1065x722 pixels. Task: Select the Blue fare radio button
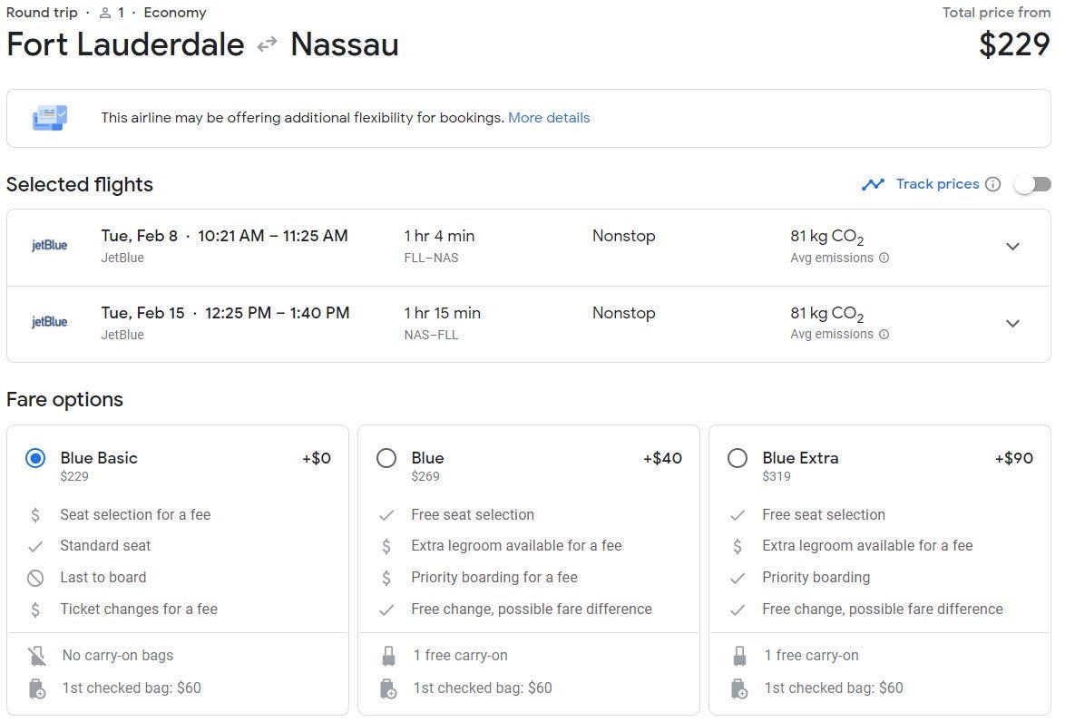click(x=386, y=458)
